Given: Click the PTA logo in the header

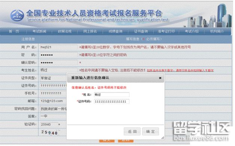Looking at the screenshot, I should pyautogui.click(x=17, y=15).
